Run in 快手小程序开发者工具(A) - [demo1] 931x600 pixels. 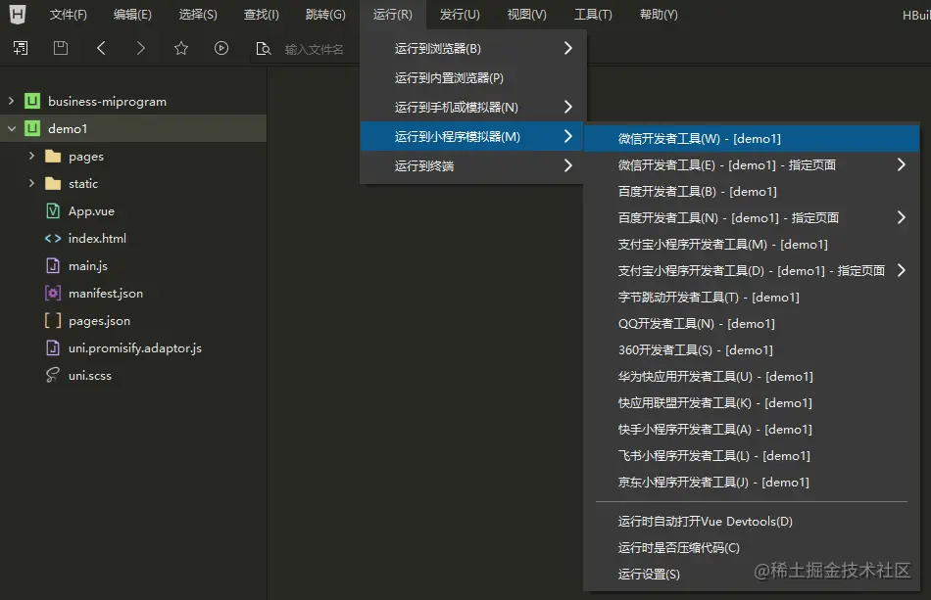coord(752,430)
